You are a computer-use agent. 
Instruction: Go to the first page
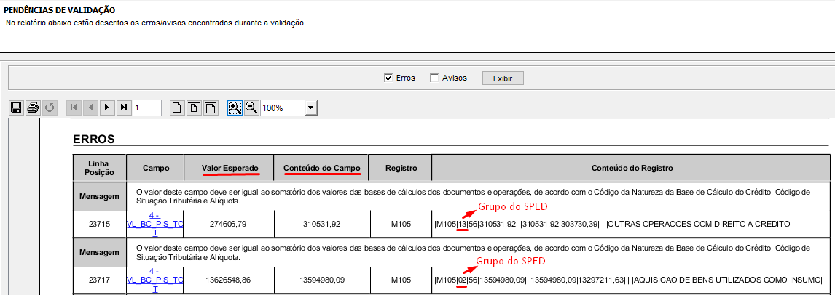click(74, 108)
